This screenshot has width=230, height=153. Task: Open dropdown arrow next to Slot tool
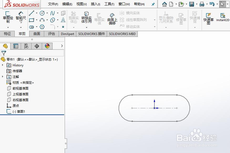(x=37, y=27)
